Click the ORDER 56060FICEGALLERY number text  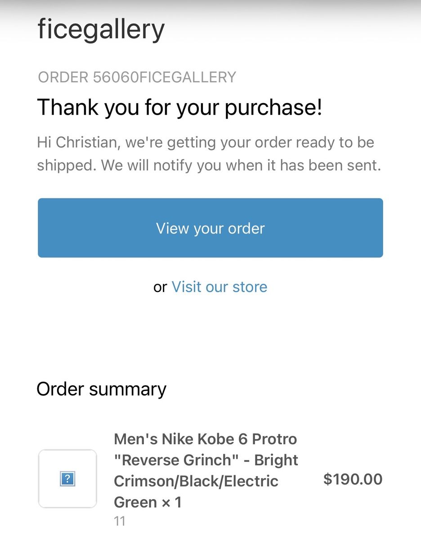(137, 77)
